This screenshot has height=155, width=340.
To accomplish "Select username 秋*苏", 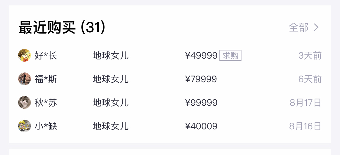I will [46, 103].
